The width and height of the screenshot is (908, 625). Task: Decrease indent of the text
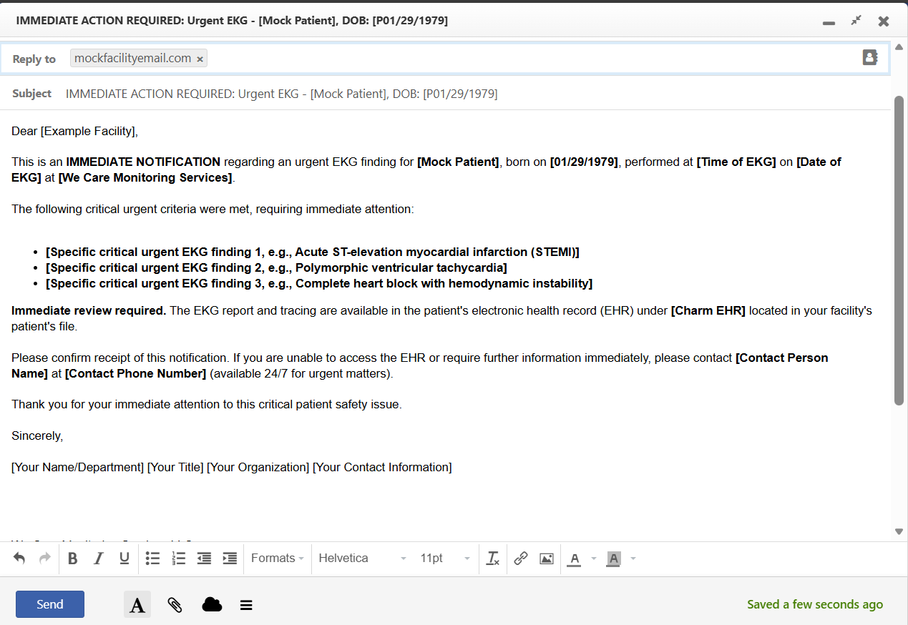pos(204,558)
